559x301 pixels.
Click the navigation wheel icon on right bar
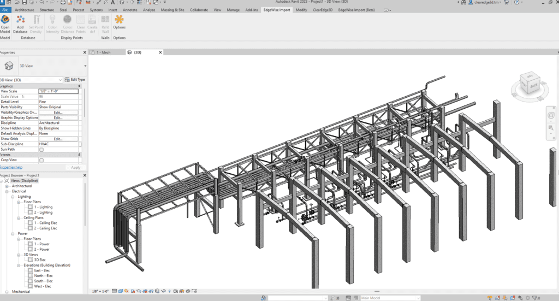pyautogui.click(x=551, y=115)
